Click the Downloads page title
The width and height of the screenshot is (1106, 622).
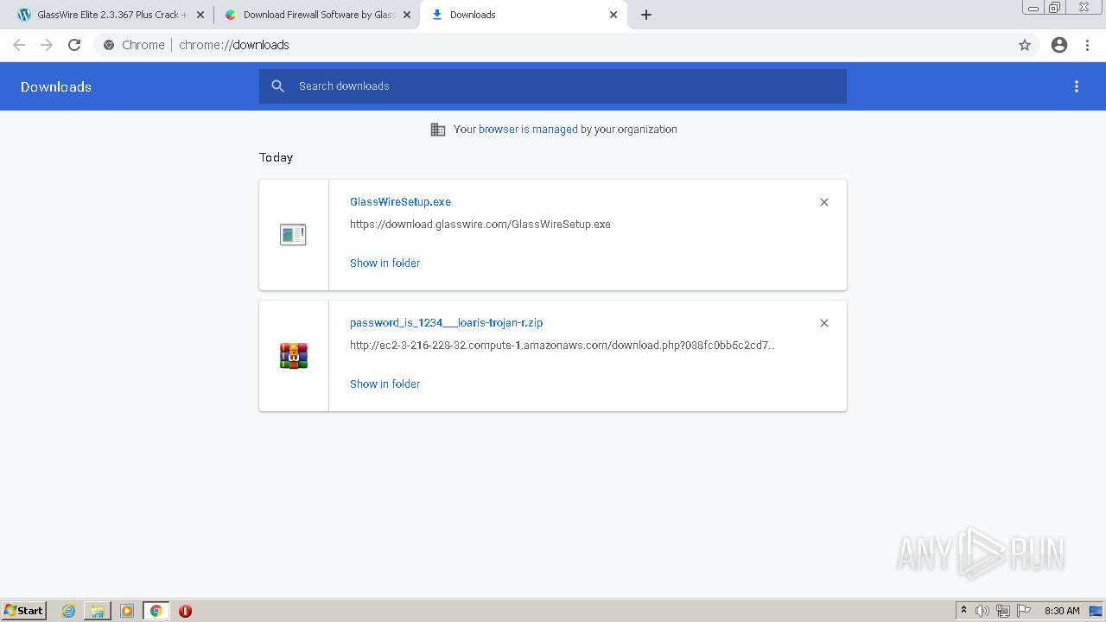click(56, 86)
